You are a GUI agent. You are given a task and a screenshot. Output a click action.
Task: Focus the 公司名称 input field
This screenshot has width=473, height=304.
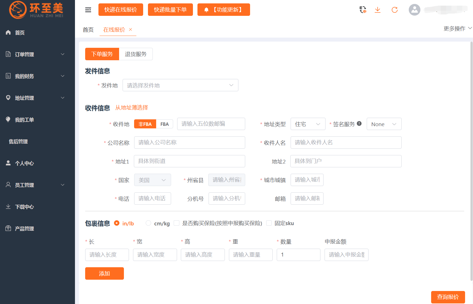point(190,143)
